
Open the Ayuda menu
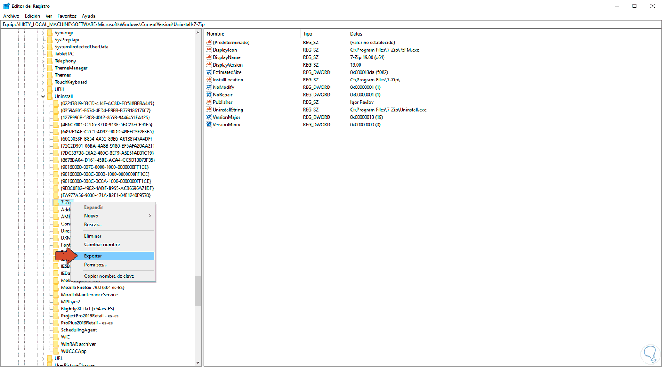[x=89, y=16]
